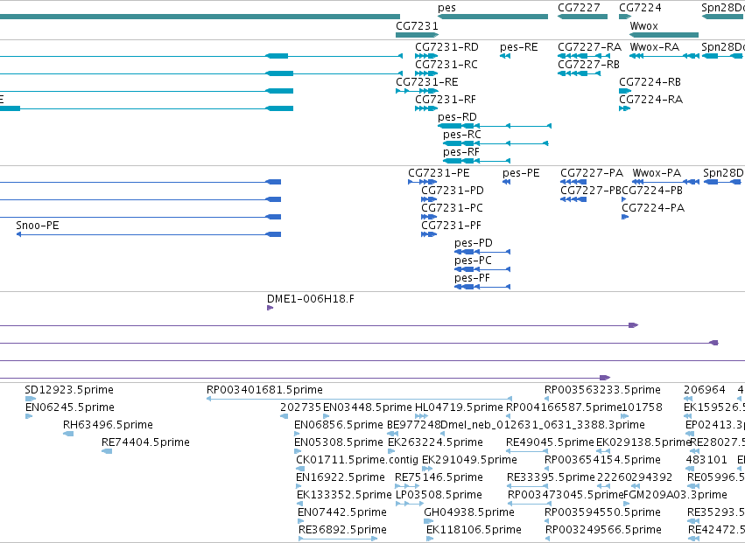Select the EK263224.5prime EST
The width and height of the screenshot is (745, 543).
(x=391, y=451)
